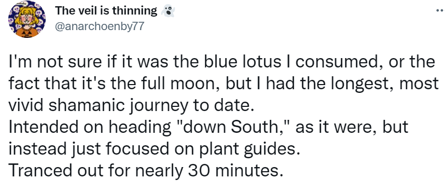Click the phrase "full moon" in tweet
The width and height of the screenshot is (445, 193).
pyautogui.click(x=180, y=84)
